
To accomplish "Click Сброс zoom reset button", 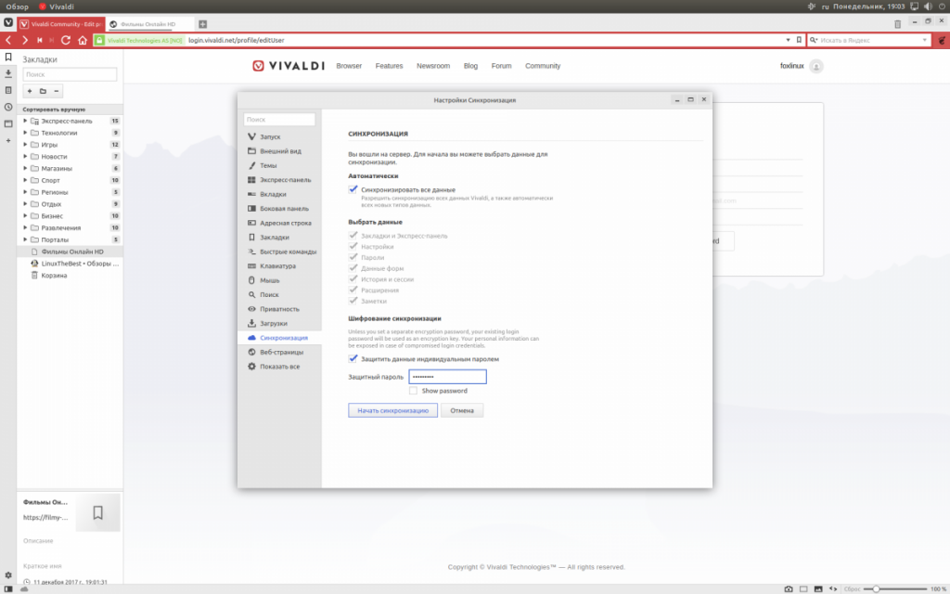I will tap(852, 589).
